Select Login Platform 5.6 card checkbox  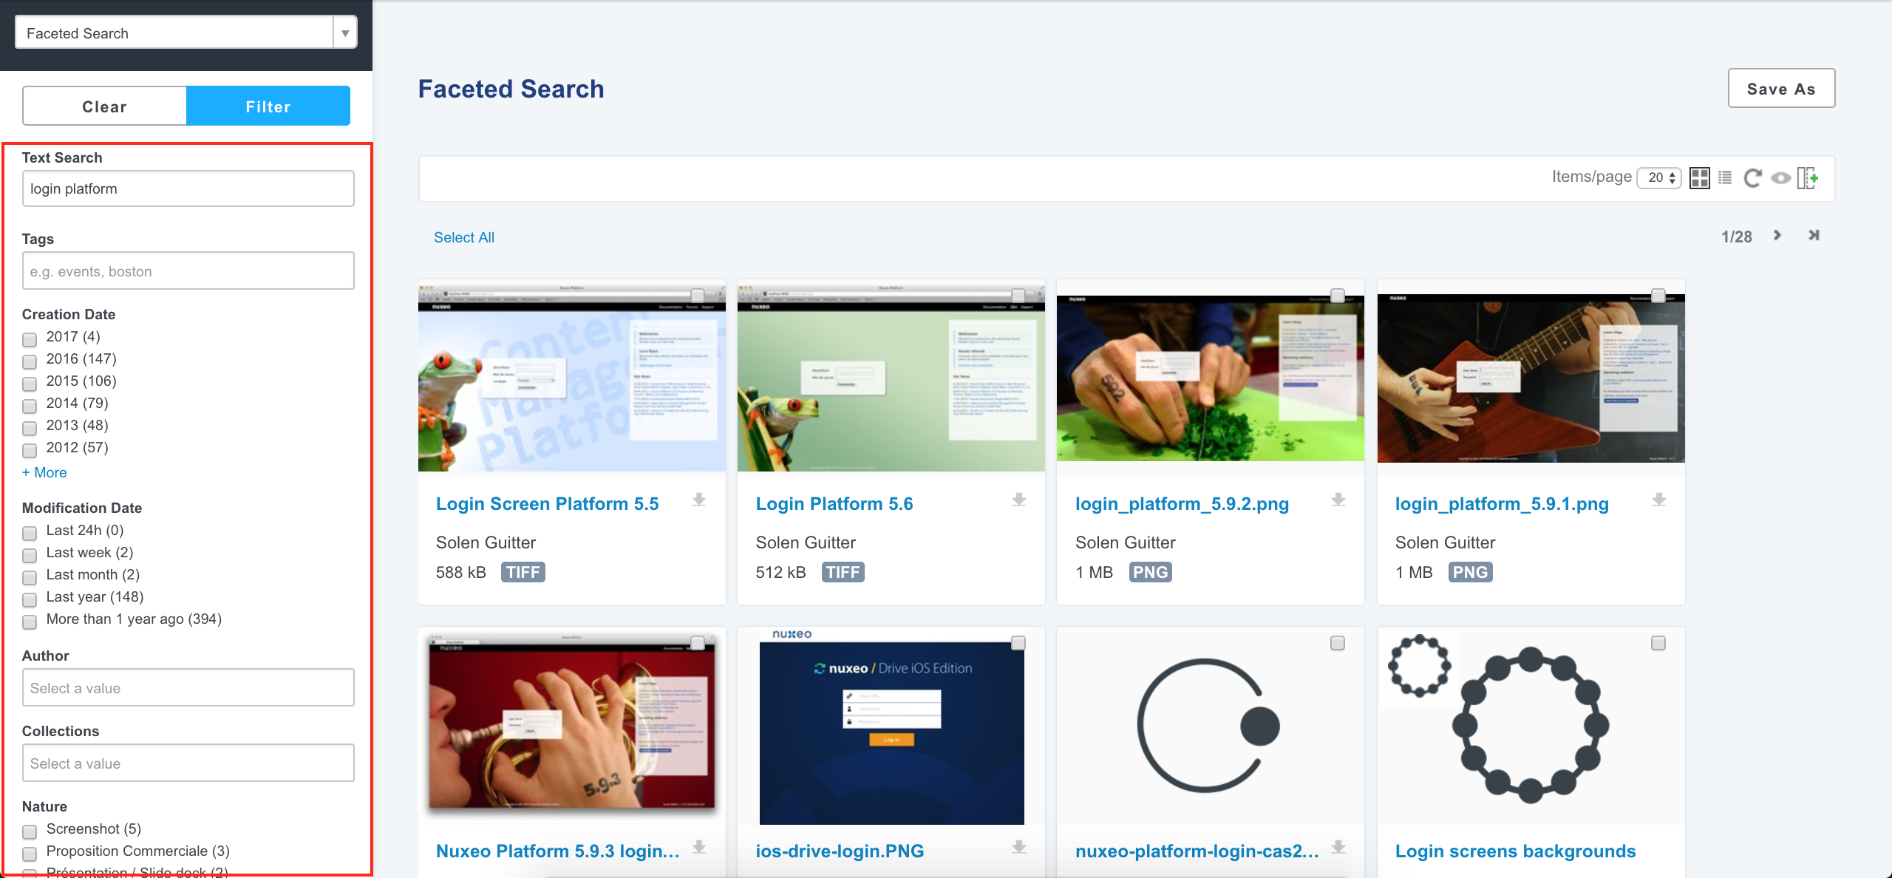pos(1018,296)
